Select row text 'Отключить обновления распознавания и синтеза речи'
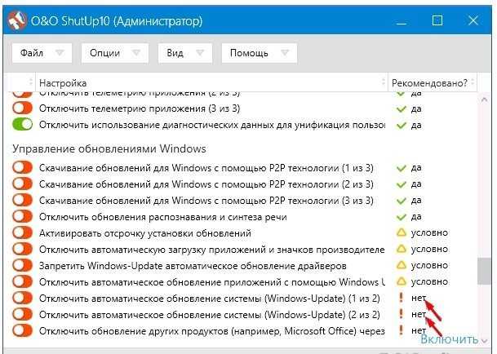 point(163,217)
